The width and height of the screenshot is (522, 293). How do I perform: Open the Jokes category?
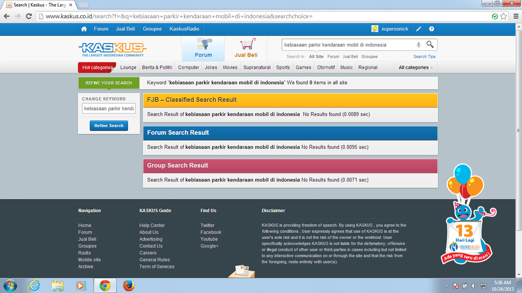(x=211, y=68)
